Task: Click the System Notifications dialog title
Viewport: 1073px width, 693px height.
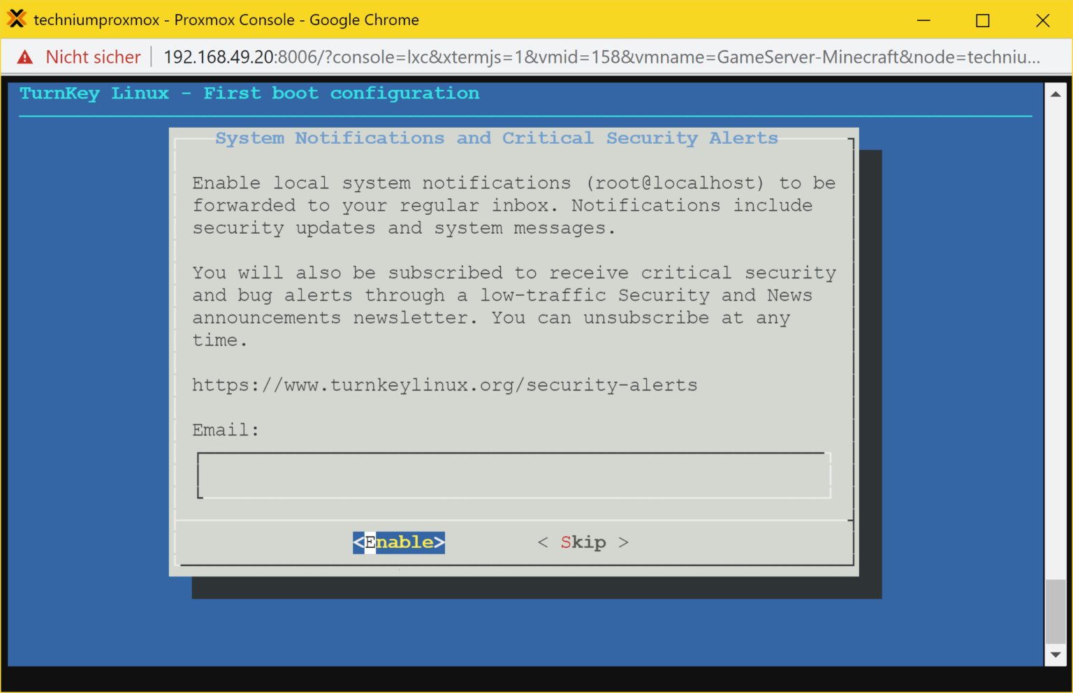Action: click(x=496, y=138)
